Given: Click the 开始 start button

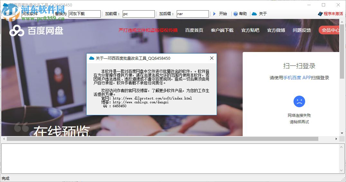Looking at the screenshot, I should point(223,14).
